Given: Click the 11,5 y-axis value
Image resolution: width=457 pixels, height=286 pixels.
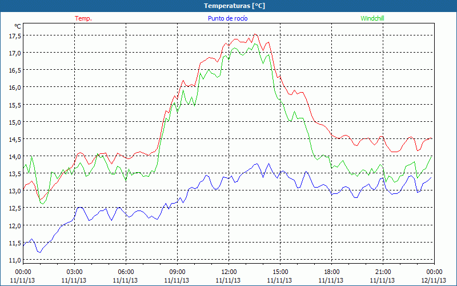Looking at the screenshot, I should pyautogui.click(x=15, y=243).
